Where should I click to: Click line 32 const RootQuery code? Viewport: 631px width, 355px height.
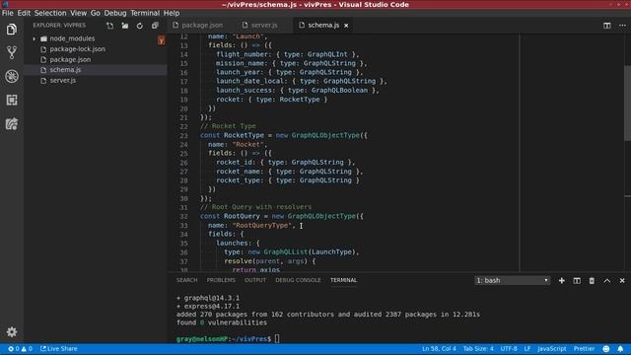point(282,216)
